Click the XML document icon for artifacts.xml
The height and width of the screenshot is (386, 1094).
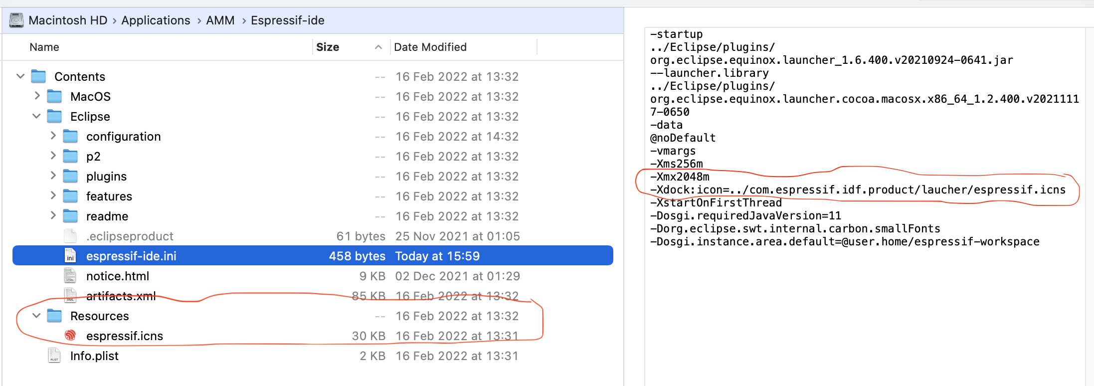point(70,295)
